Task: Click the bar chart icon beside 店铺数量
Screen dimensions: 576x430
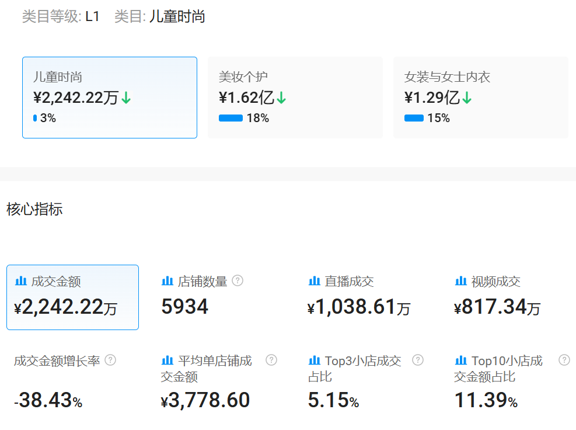Action: click(167, 280)
